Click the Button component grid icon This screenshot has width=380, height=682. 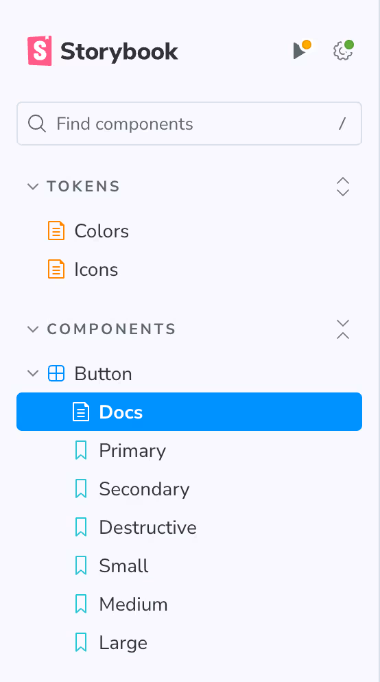tap(56, 373)
